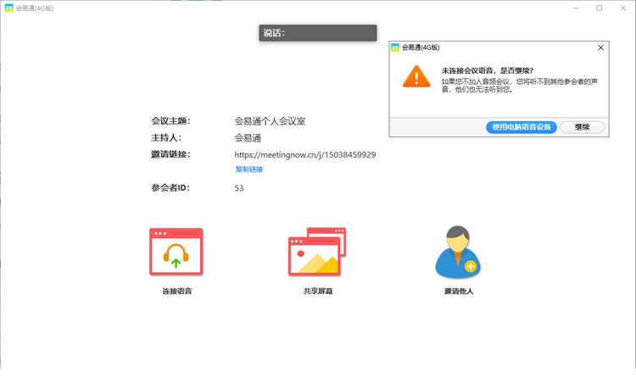The image size is (636, 383).
Task: Click the 说话 speaker indicator bar
Action: 318,33
